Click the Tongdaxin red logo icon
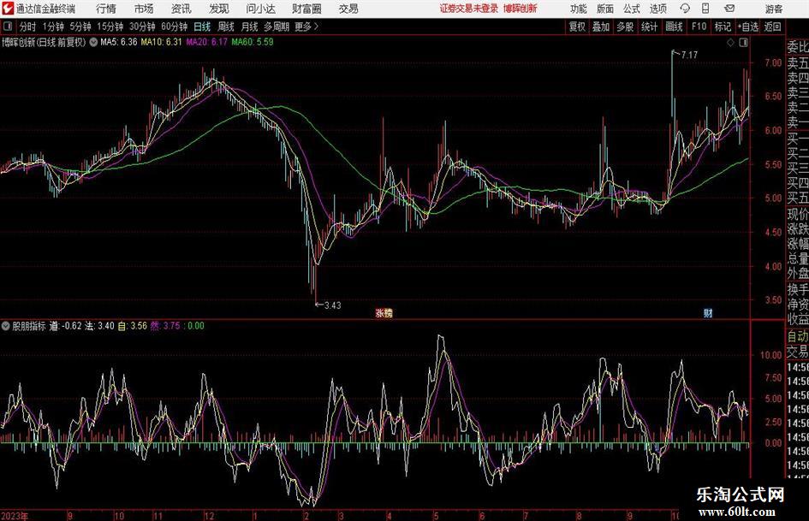The image size is (809, 521). click(7, 9)
